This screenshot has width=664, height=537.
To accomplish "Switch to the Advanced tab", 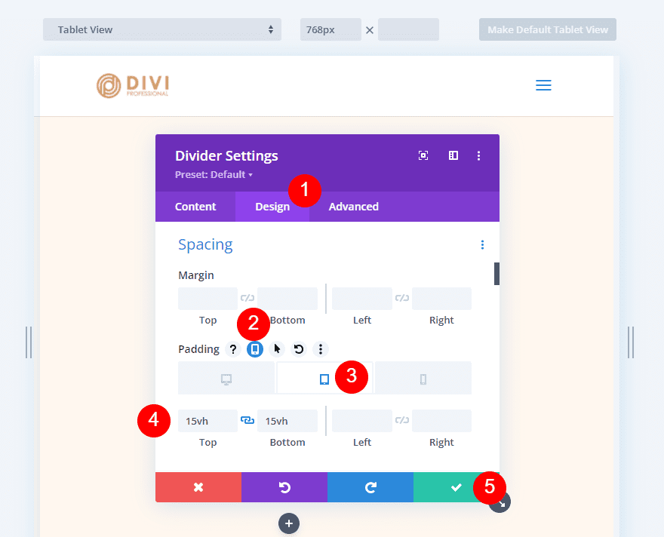I will (354, 207).
